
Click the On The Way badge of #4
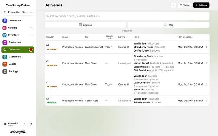[52, 49]
